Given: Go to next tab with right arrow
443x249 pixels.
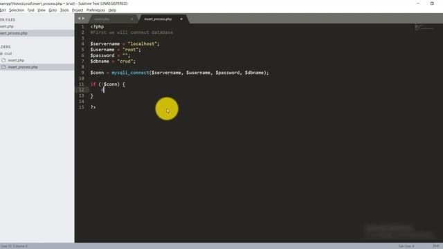Looking at the screenshot, I should [83, 19].
